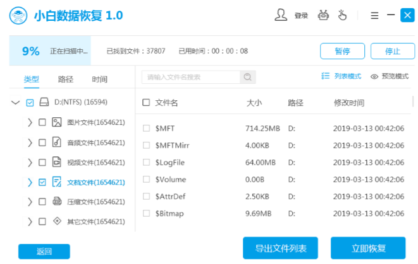Screen dimensions: 418x264
Task: Switch to the 路径 tab
Action: [x=66, y=79]
